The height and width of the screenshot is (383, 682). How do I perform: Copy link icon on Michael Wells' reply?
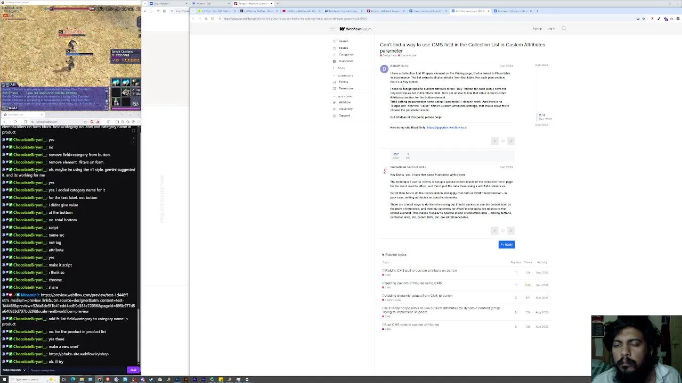510,230
